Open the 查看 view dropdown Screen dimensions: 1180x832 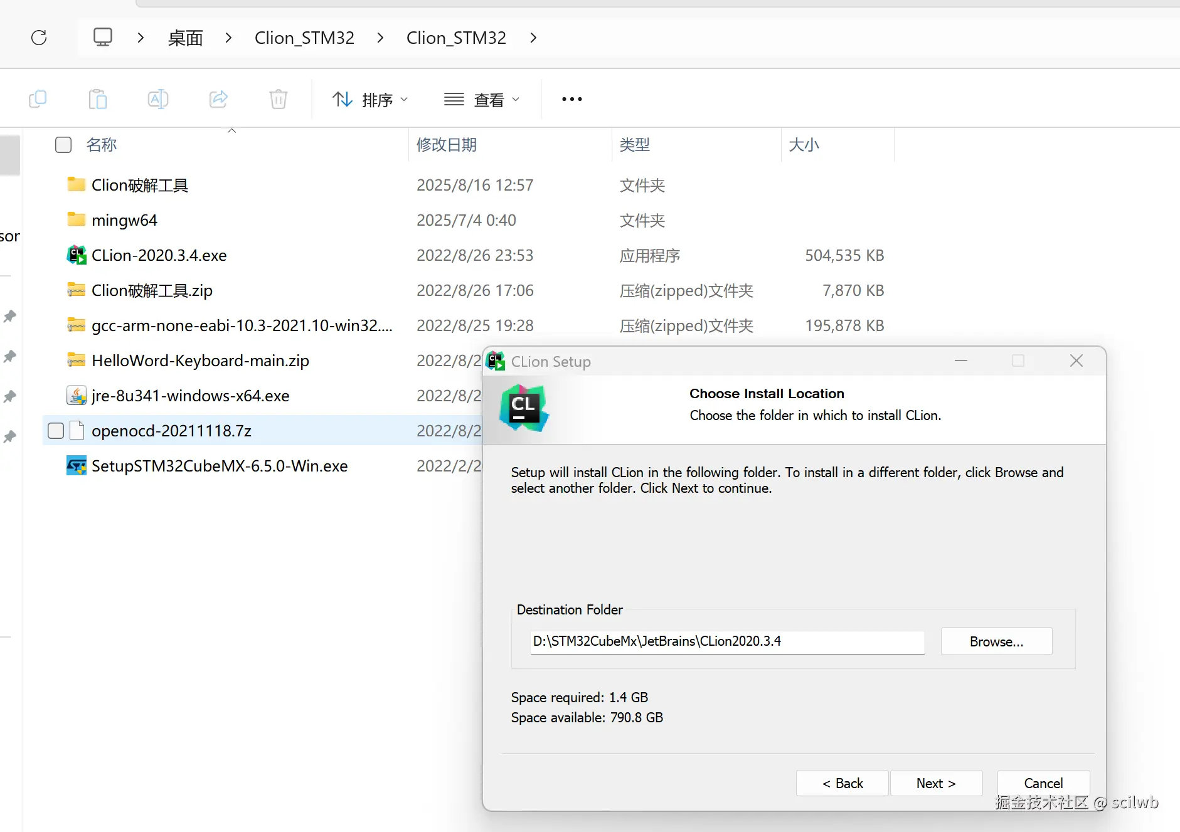[482, 99]
